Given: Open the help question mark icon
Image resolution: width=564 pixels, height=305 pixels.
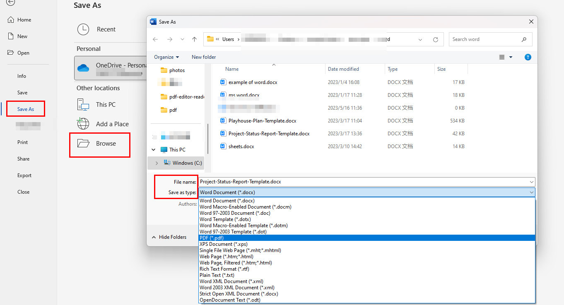Looking at the screenshot, I should pos(528,57).
